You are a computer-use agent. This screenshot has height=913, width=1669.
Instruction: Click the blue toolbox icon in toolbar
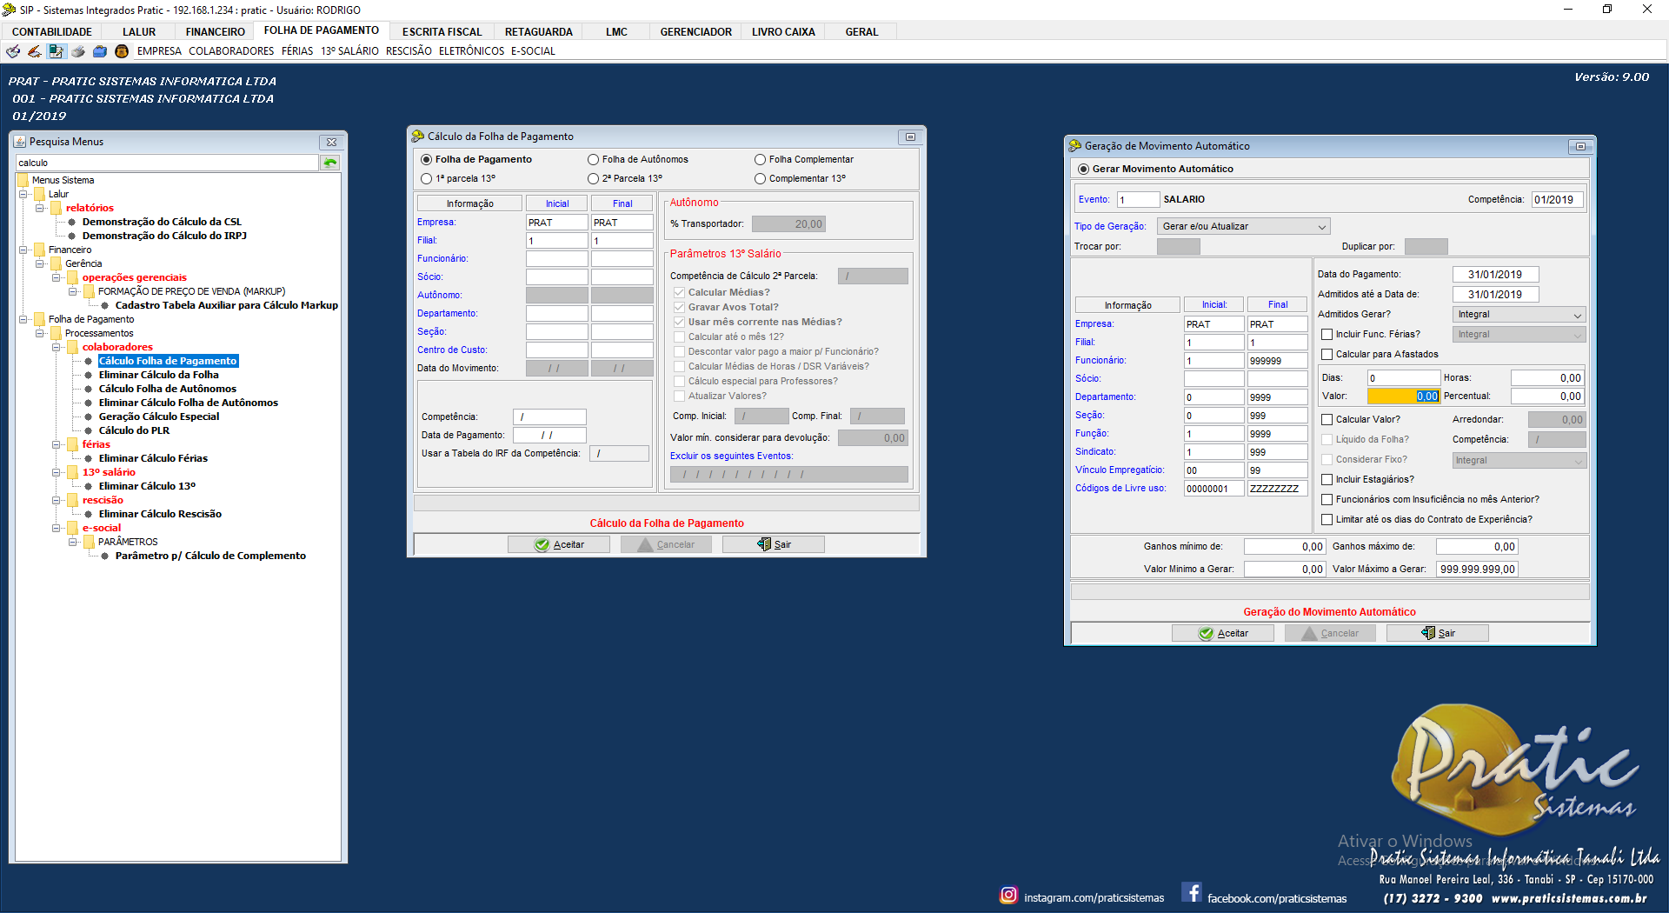pos(100,51)
